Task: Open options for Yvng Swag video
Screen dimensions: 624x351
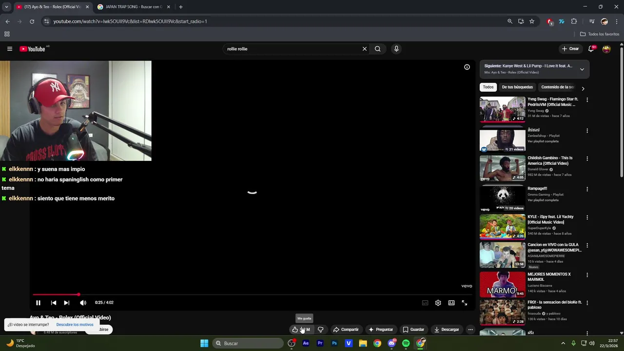Action: 587,100
